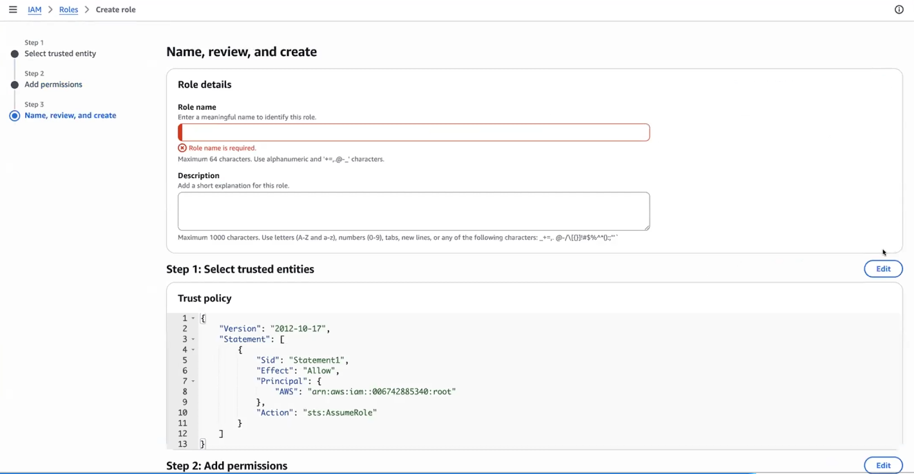Select Step 3 active radio indicator
Image resolution: width=914 pixels, height=474 pixels.
(x=15, y=116)
